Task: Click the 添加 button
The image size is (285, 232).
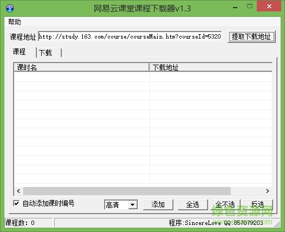Action: (x=158, y=205)
